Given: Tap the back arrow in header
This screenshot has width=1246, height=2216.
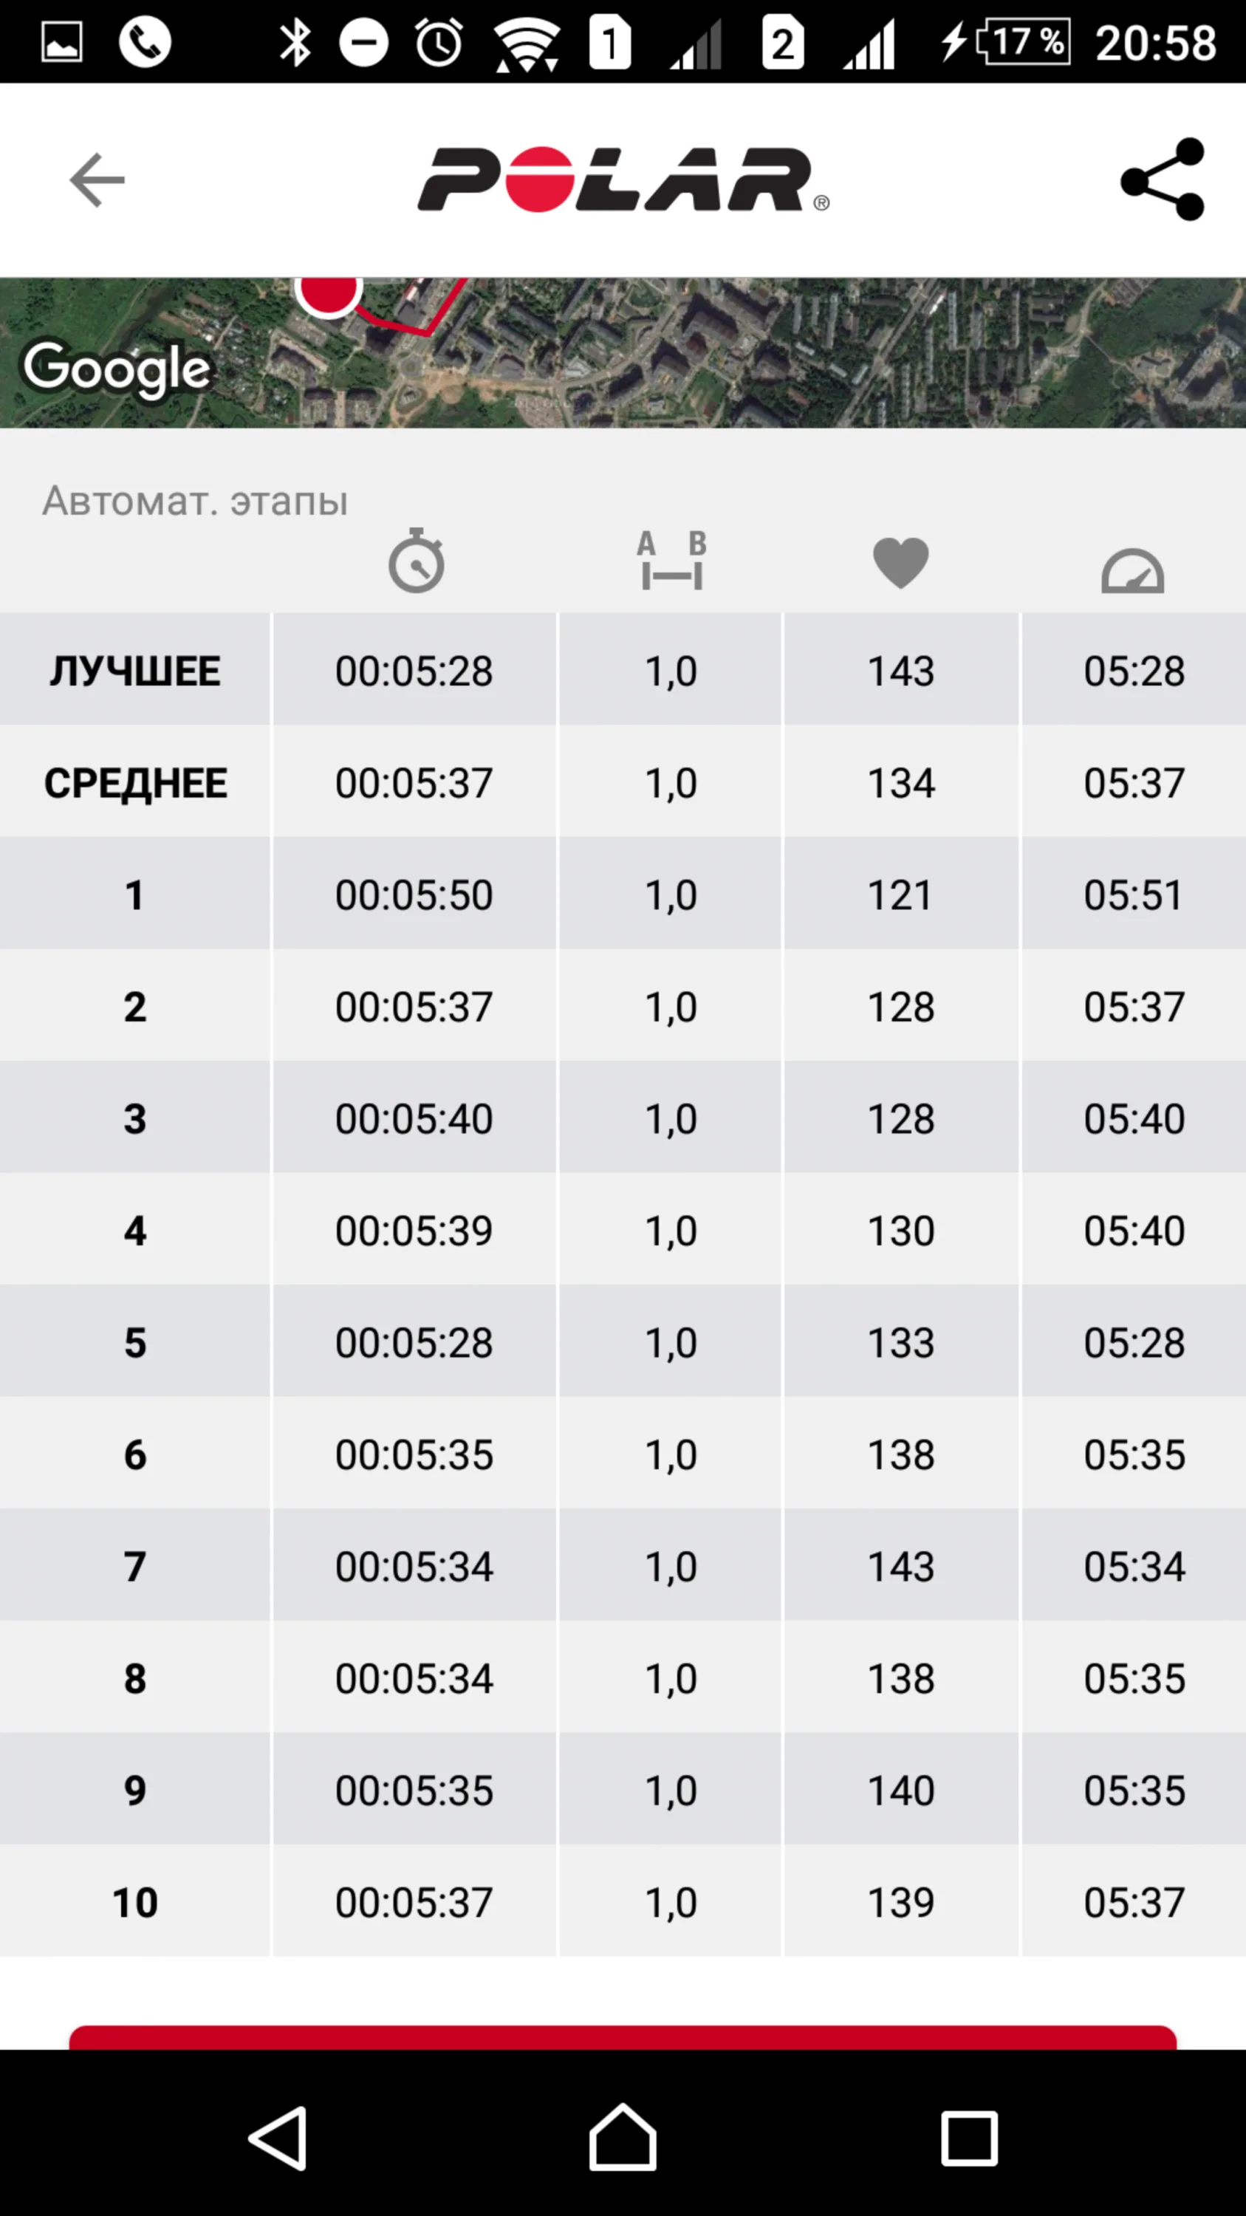Looking at the screenshot, I should tap(97, 179).
